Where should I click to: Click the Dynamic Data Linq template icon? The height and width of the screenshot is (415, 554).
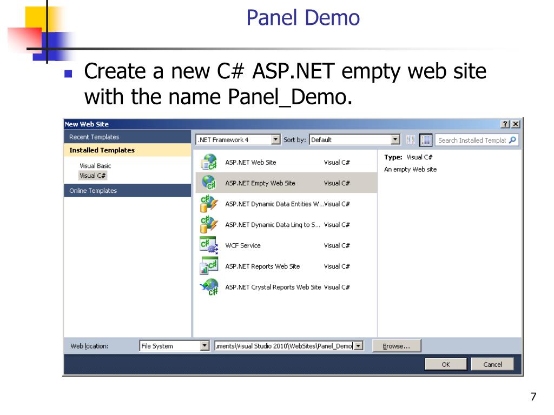pyautogui.click(x=209, y=224)
